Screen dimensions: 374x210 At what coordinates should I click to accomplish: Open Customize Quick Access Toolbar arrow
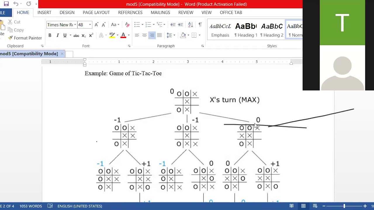tap(36, 4)
